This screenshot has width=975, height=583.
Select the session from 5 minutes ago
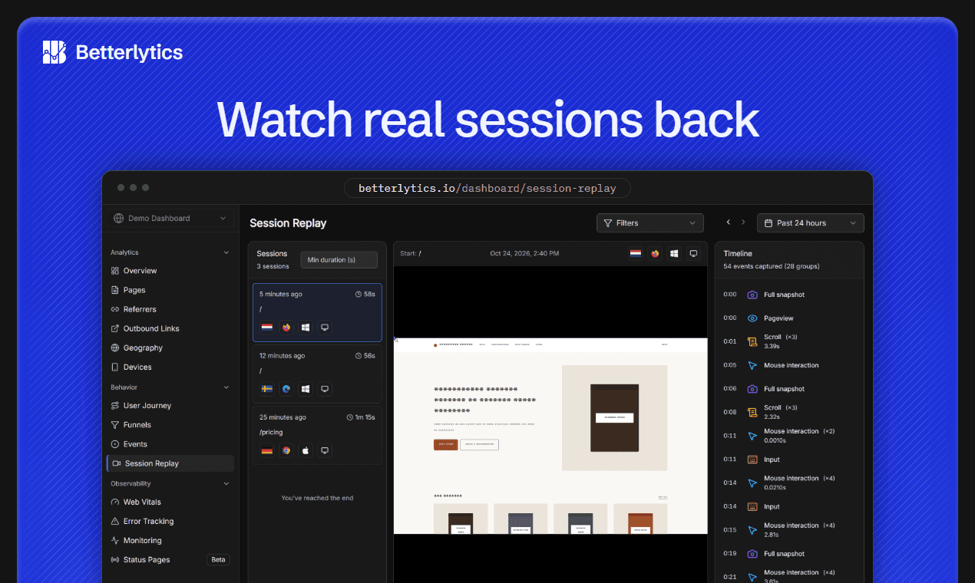click(x=317, y=312)
